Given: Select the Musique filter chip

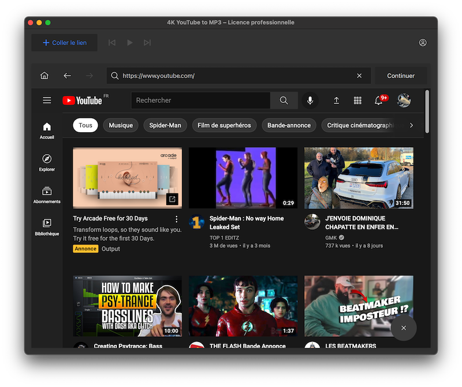Looking at the screenshot, I should 121,125.
